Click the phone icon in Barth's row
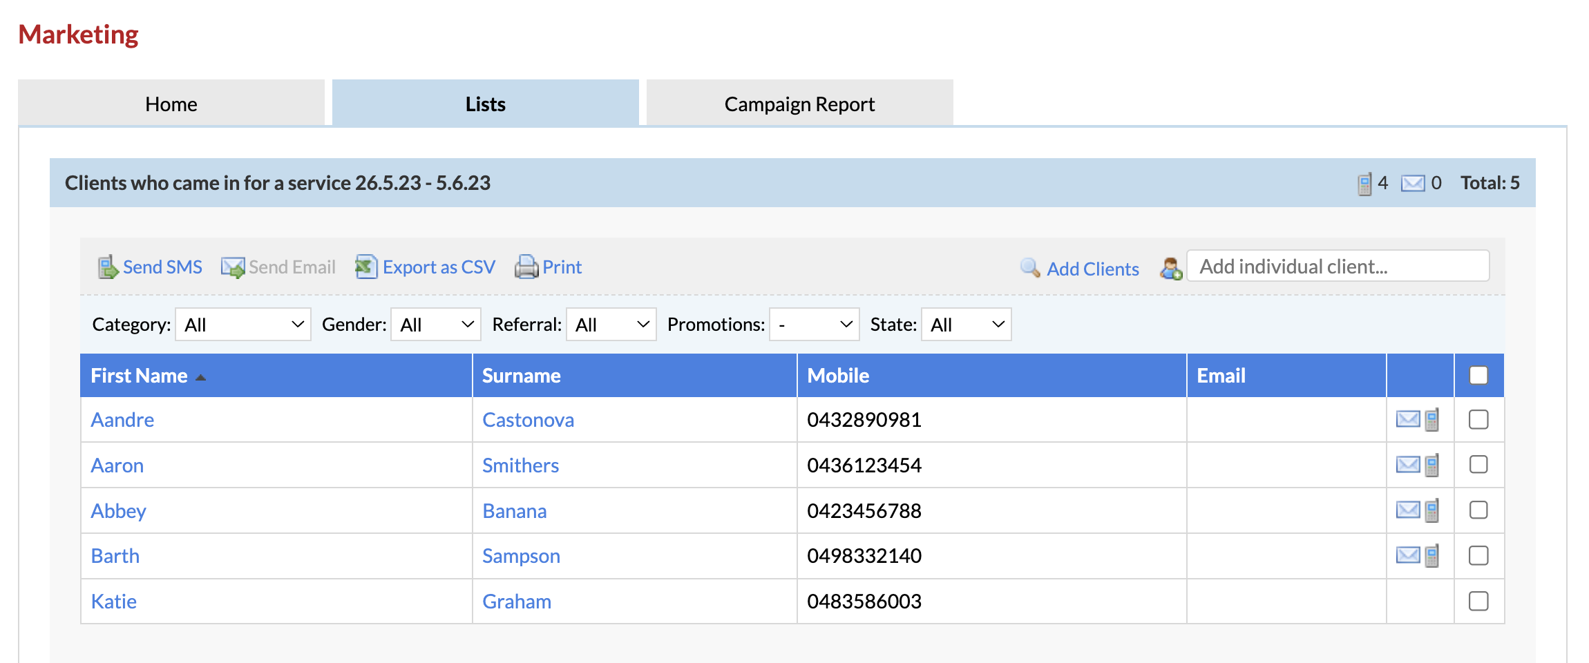Viewport: 1589px width, 663px height. (1432, 555)
